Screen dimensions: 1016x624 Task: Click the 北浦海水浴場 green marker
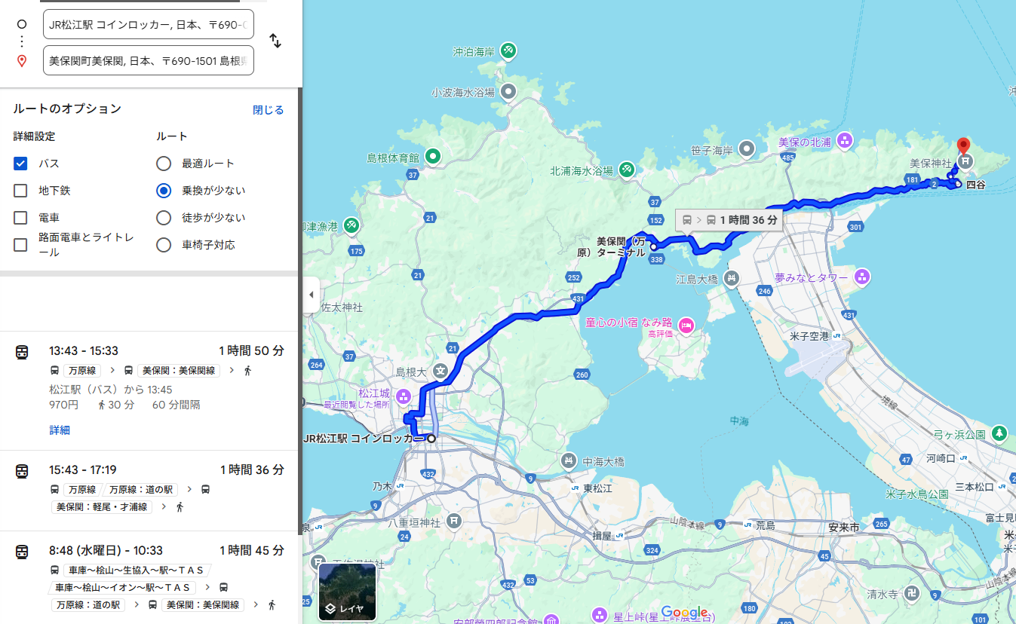(627, 170)
